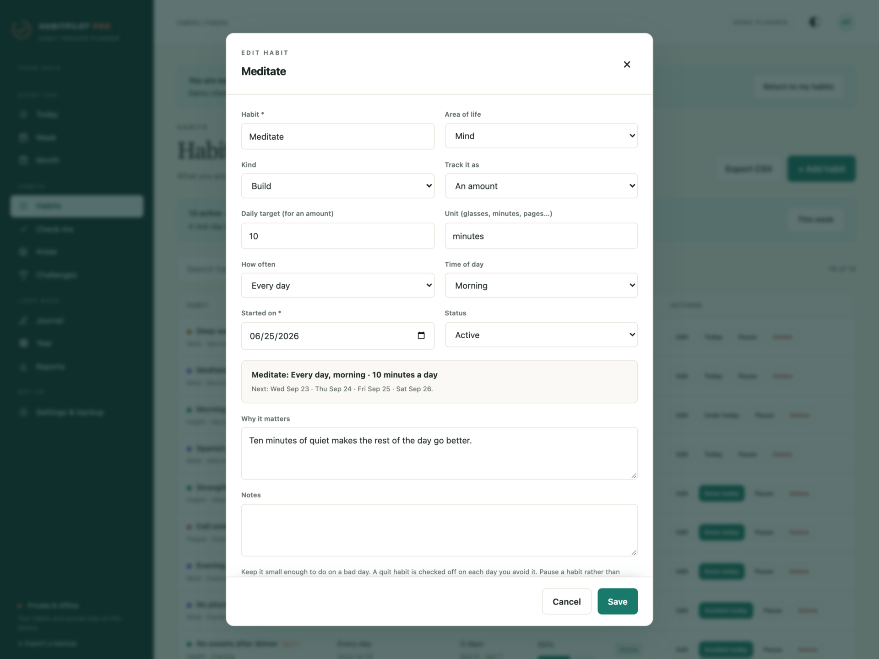Change Time of day dropdown from Morning
Image resolution: width=879 pixels, height=659 pixels.
(x=541, y=286)
